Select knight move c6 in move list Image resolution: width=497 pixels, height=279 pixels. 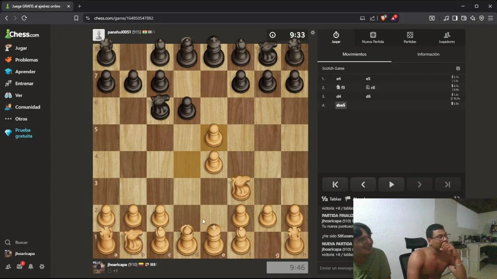point(370,88)
